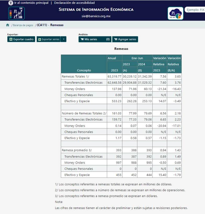The width and height of the screenshot is (205, 214).
Task: Expand the export options dropdown arrow
Action: click(64, 39)
